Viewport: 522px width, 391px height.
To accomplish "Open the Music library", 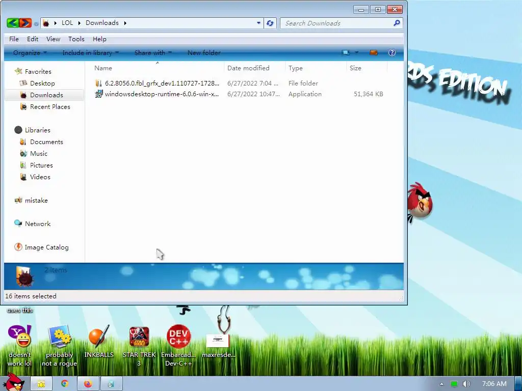I will (39, 154).
